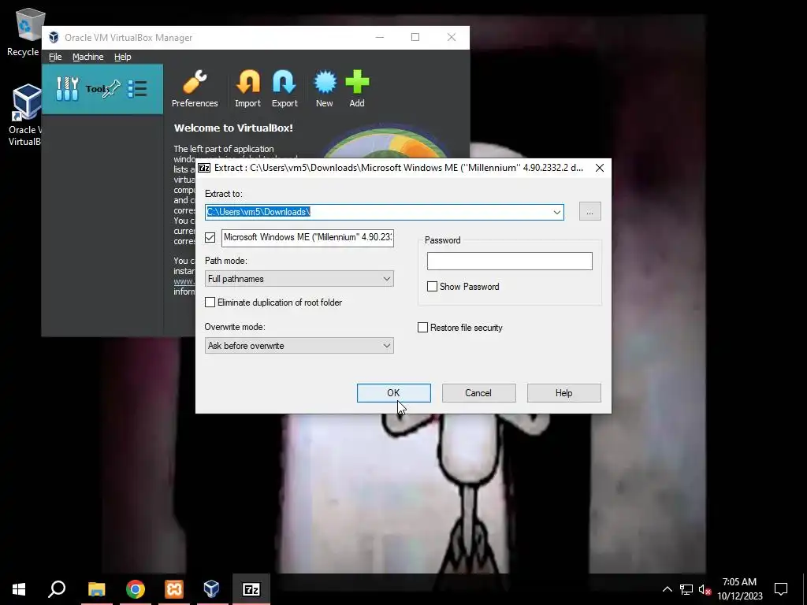
Task: Expand the Extract to path dropdown arrow
Action: (x=557, y=212)
